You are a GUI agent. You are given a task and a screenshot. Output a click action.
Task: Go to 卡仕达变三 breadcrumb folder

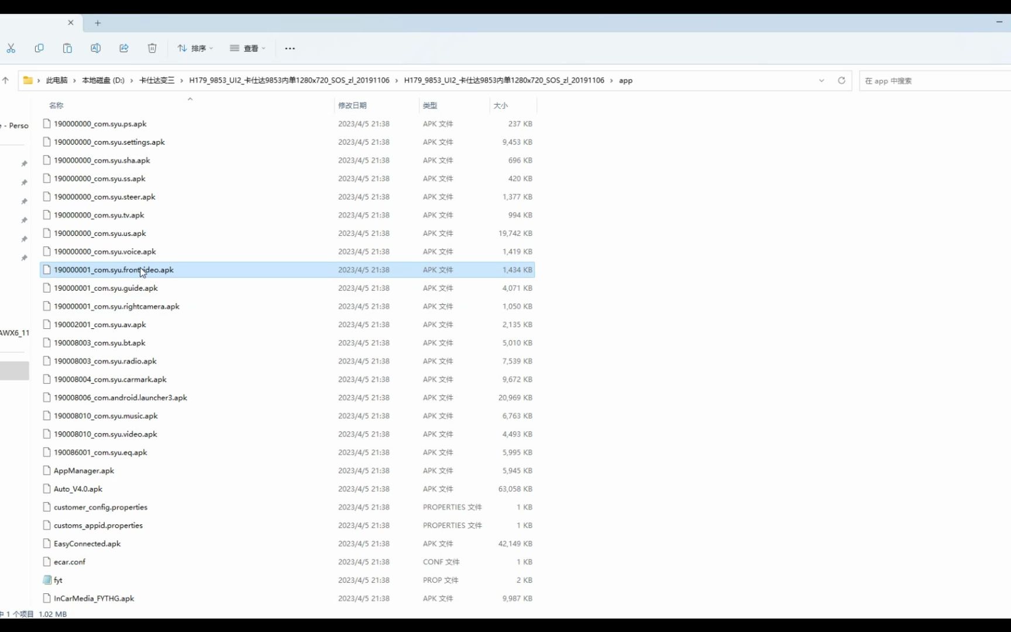(157, 80)
